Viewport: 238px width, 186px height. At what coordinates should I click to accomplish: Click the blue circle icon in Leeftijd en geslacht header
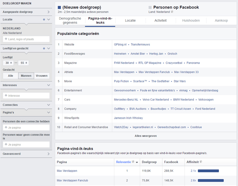coord(44,49)
